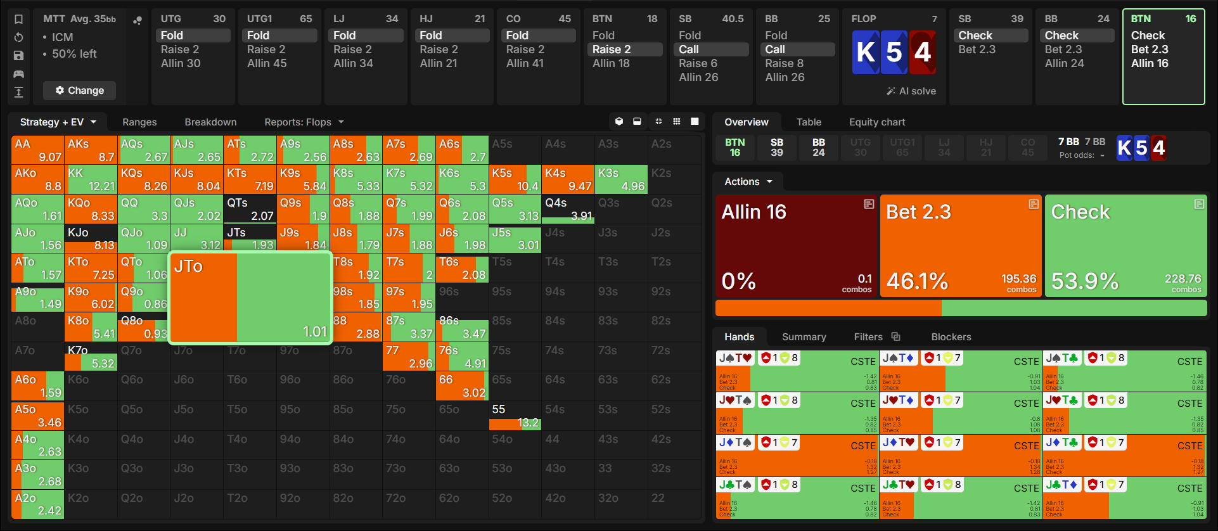Screen dimensions: 1218x531
Task: Toggle CO 45 player in Overview
Action: click(x=1028, y=148)
